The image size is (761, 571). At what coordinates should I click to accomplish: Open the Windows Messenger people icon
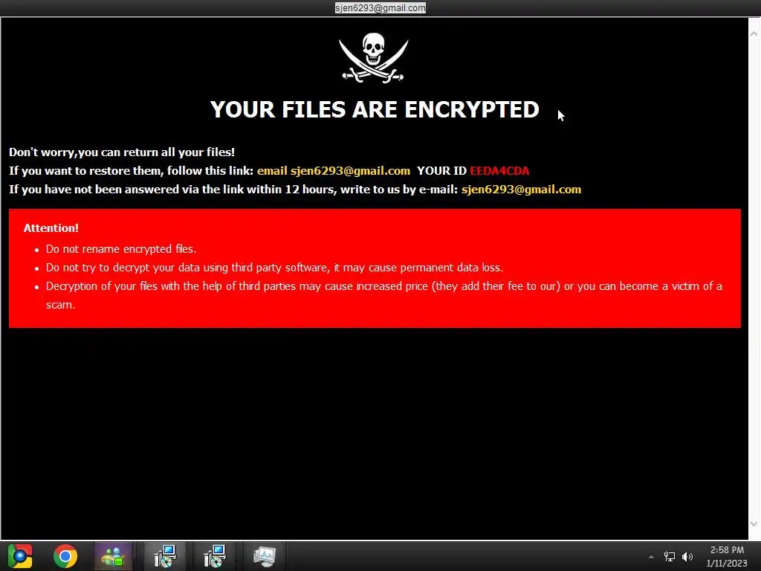coord(113,556)
